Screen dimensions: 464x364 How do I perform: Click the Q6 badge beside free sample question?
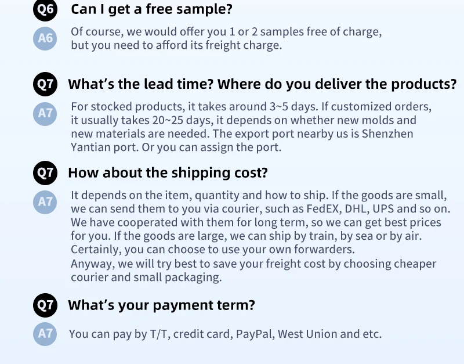pos(45,9)
